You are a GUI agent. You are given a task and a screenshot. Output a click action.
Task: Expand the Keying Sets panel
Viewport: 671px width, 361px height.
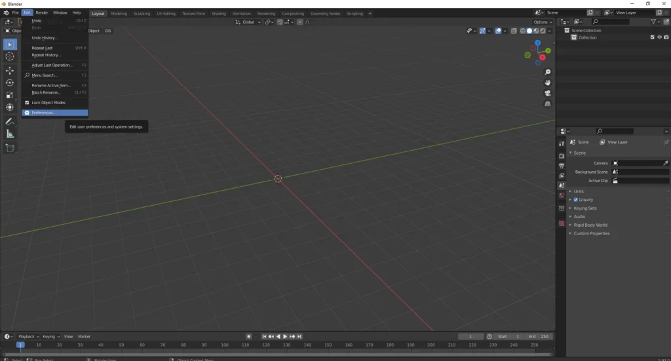tap(585, 208)
